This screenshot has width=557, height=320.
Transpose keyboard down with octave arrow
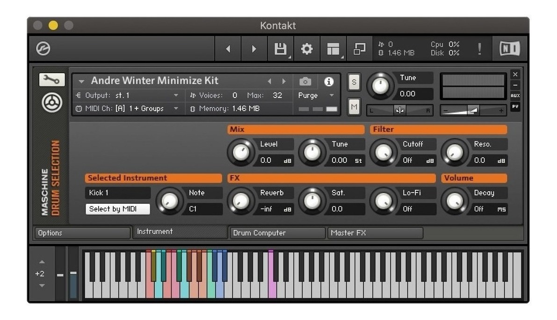42,285
